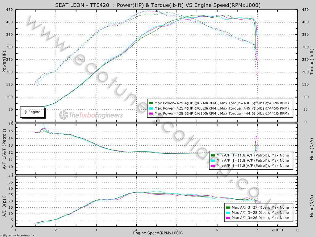The width and height of the screenshot is (316, 237).
Task: Click legend text Max Power=428.6(HP)@6100(RPM)
Action: tap(186, 114)
